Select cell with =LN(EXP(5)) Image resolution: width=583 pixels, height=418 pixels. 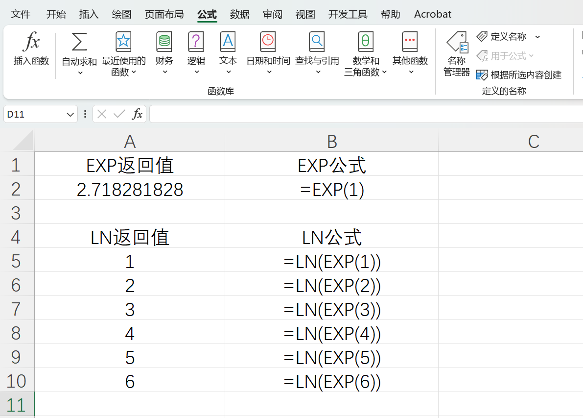coord(332,357)
